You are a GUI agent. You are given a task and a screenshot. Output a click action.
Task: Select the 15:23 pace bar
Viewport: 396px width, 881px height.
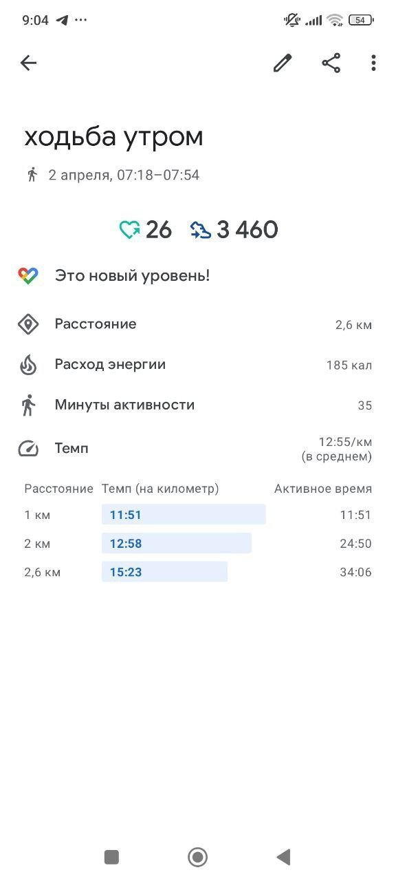[x=164, y=572]
